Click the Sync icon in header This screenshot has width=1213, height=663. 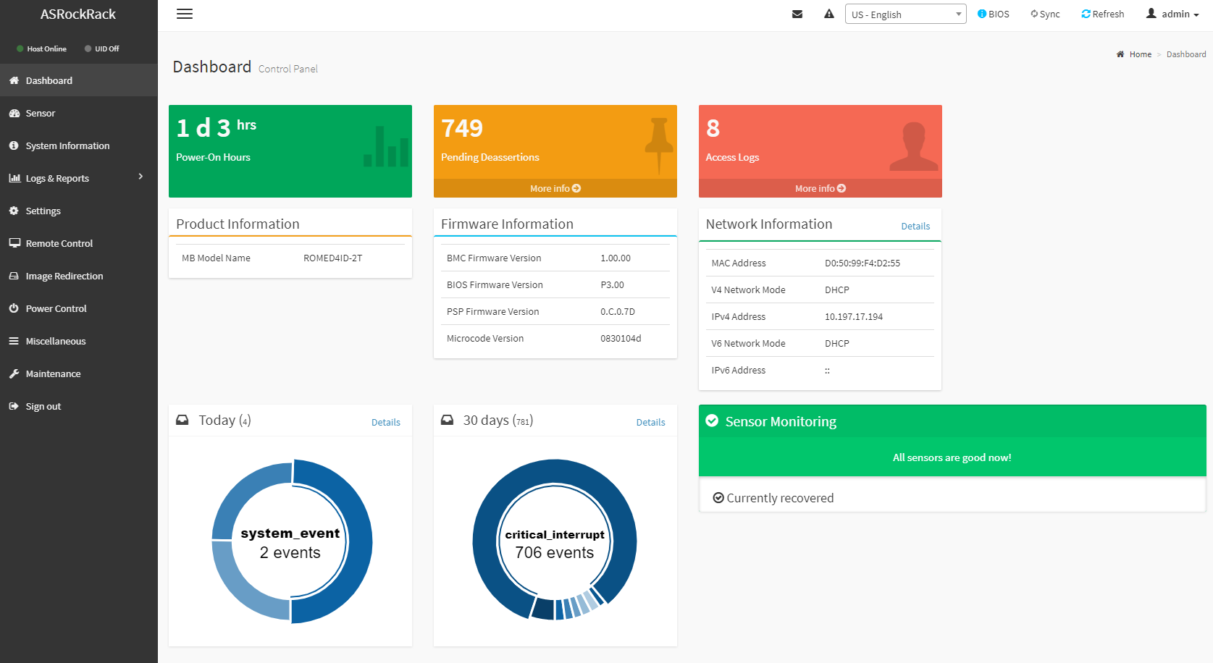point(1034,14)
